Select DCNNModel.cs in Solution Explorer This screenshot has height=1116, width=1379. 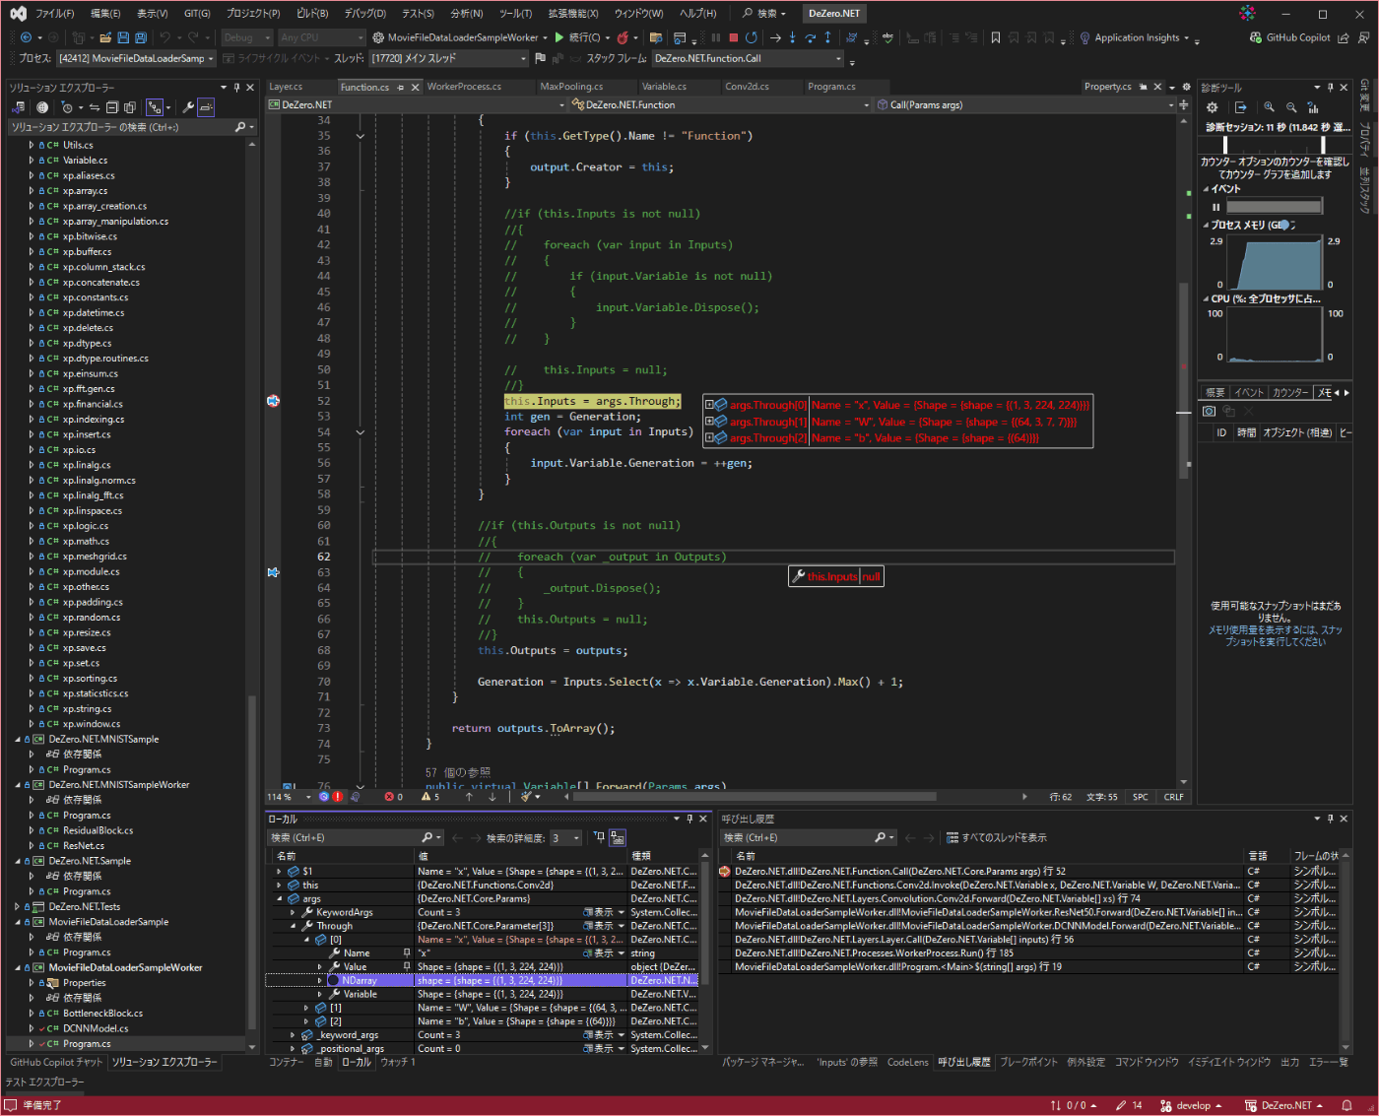95,1028
